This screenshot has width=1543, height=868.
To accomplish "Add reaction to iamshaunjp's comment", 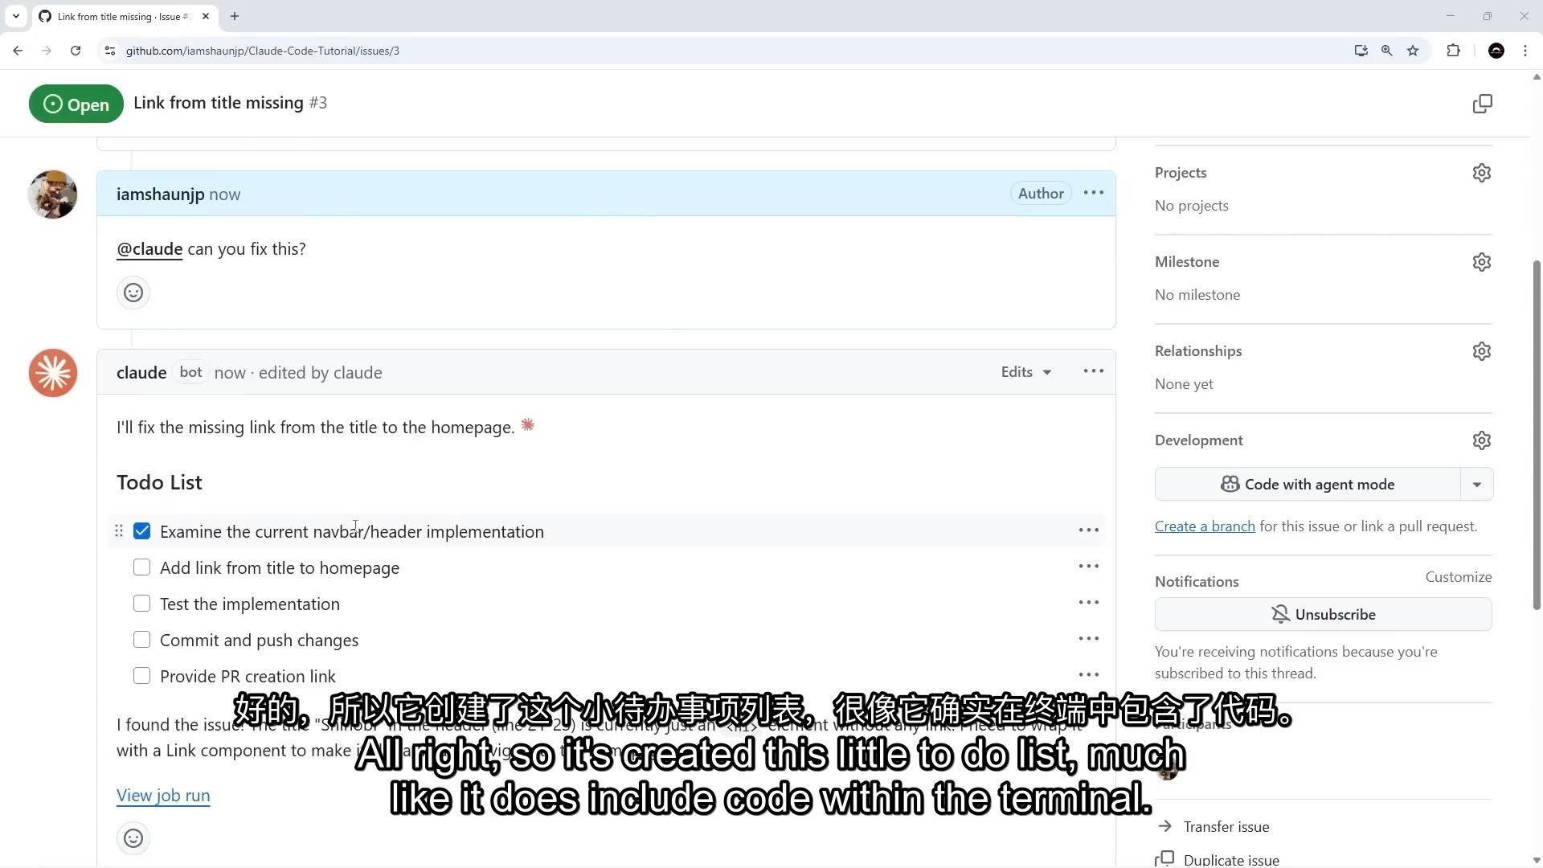I will tap(133, 293).
